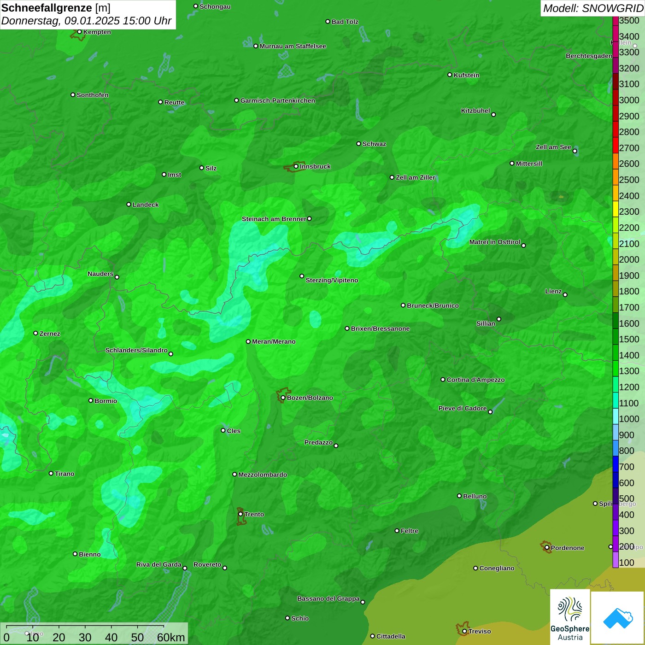Click the Schongau label
Screen dimensions: 645x645
[215, 6]
